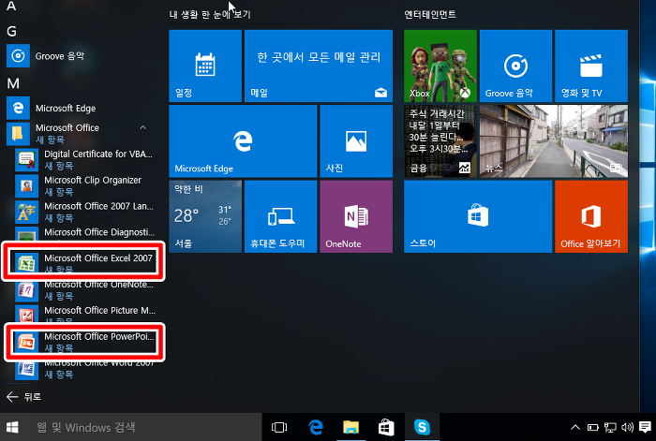Open the 스토어 store tile
This screenshot has height=441, width=656.
point(478,216)
